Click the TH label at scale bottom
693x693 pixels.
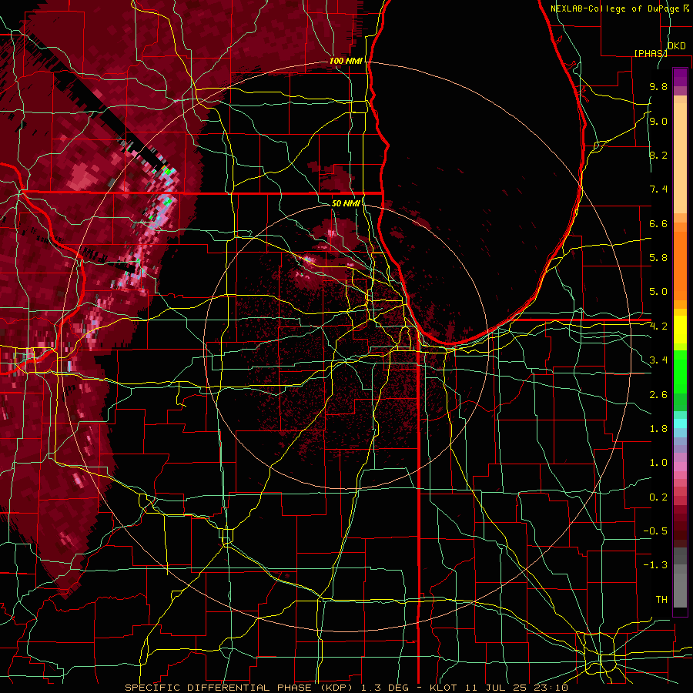pyautogui.click(x=661, y=600)
